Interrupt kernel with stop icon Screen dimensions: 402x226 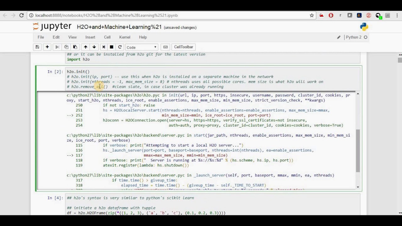111,47
